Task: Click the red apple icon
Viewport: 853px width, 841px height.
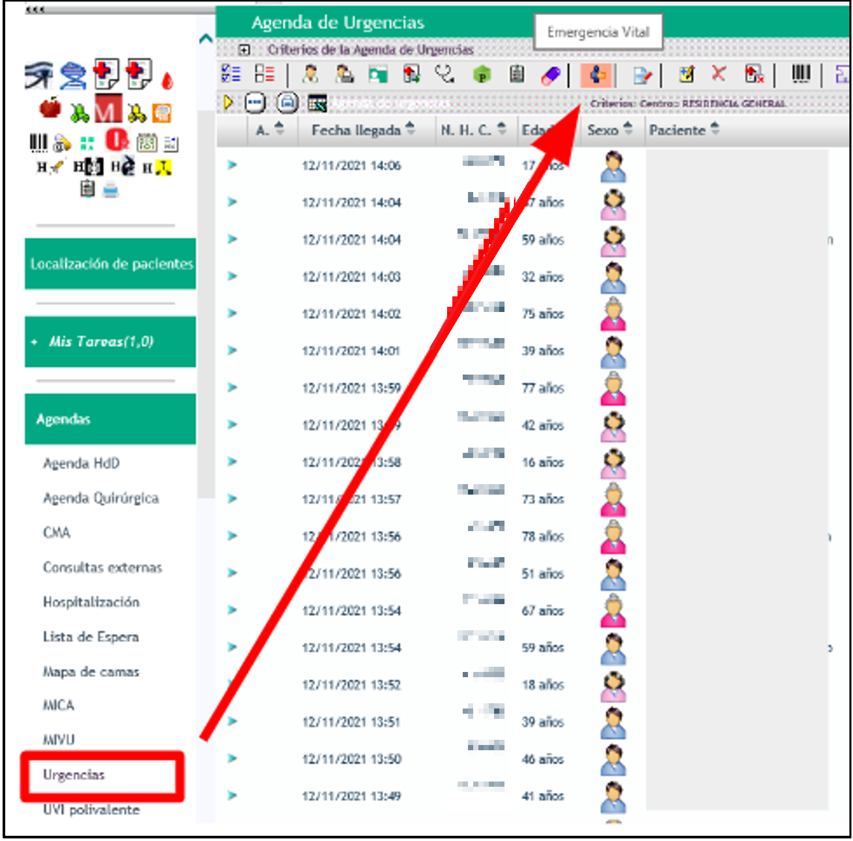Action: point(50,109)
